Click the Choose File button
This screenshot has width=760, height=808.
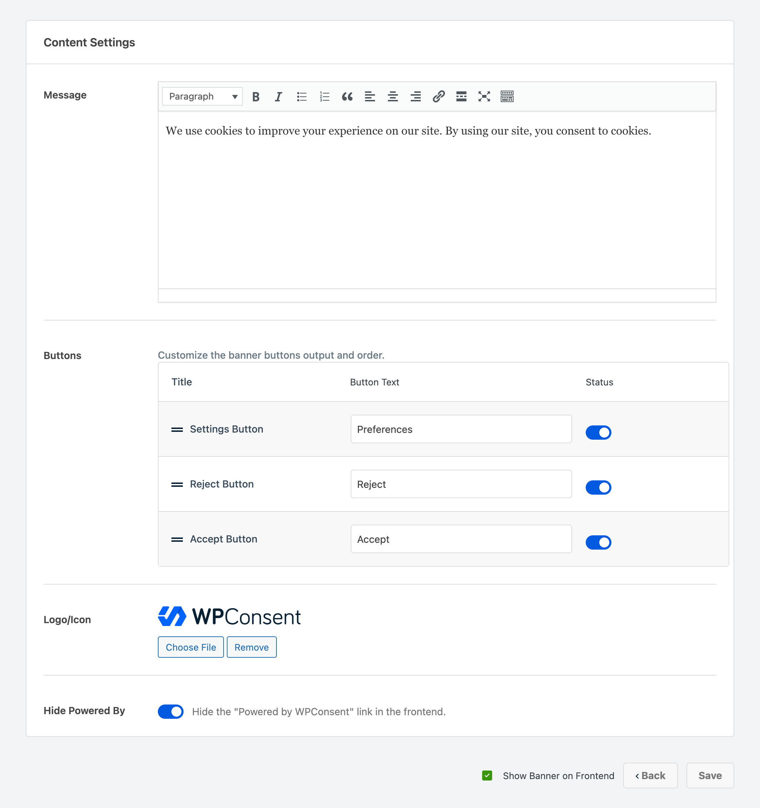pos(191,647)
